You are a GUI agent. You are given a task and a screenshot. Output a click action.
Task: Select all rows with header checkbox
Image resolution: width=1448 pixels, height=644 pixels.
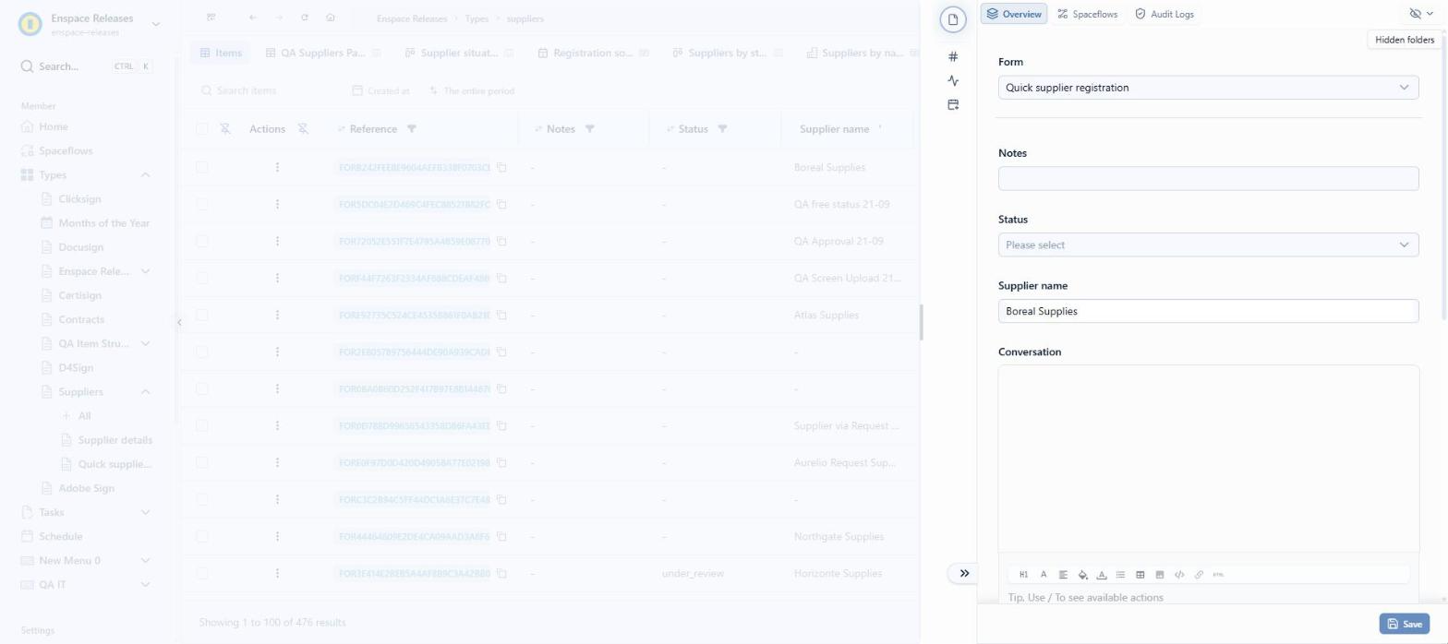(x=202, y=129)
